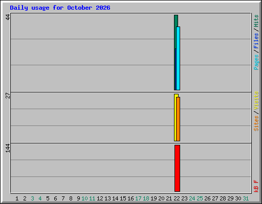Viewport: 262px width, 204px height.
Task: Click day 19 on the date axis
Action: (154, 198)
